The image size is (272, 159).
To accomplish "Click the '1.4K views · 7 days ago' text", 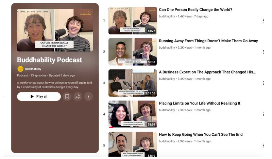I will (193, 16).
